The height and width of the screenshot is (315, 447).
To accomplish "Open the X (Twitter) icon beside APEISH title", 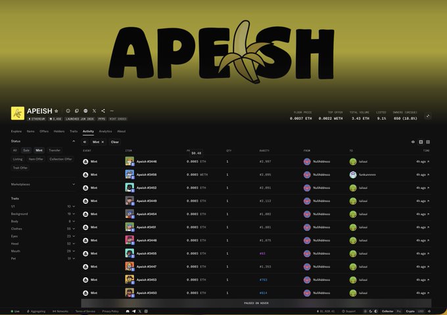I will tap(95, 110).
